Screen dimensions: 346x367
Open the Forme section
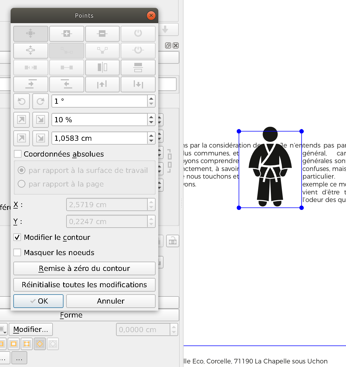(71, 315)
